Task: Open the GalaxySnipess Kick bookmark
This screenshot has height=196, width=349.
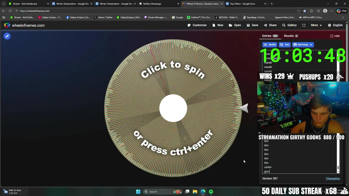Action: (128, 17)
